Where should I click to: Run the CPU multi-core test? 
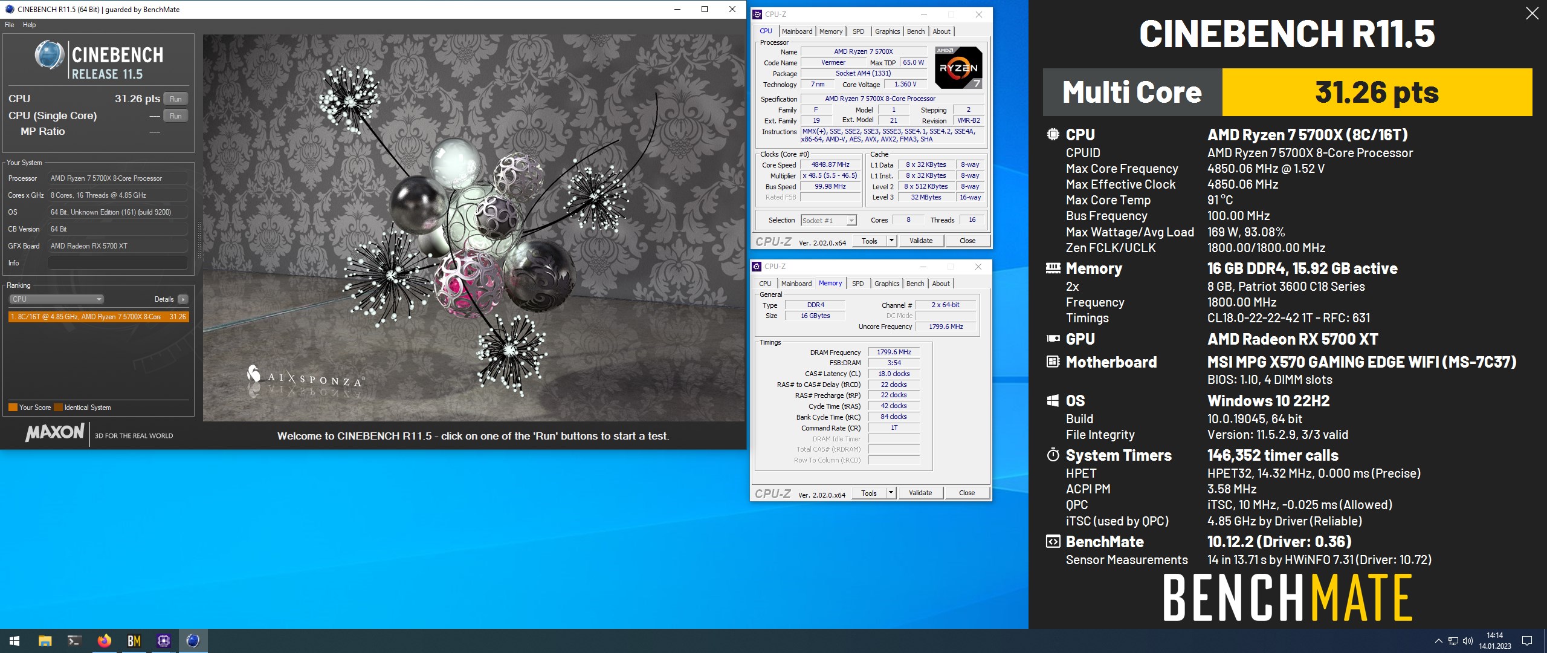point(176,99)
